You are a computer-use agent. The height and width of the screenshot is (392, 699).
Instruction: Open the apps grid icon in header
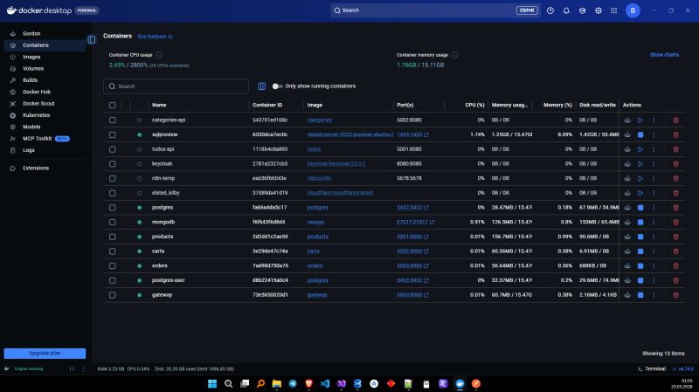[614, 10]
